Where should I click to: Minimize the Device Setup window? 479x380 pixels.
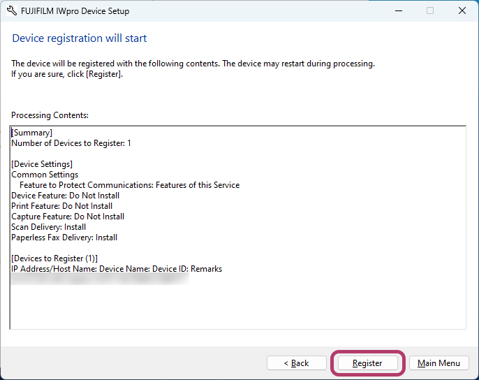coord(398,10)
